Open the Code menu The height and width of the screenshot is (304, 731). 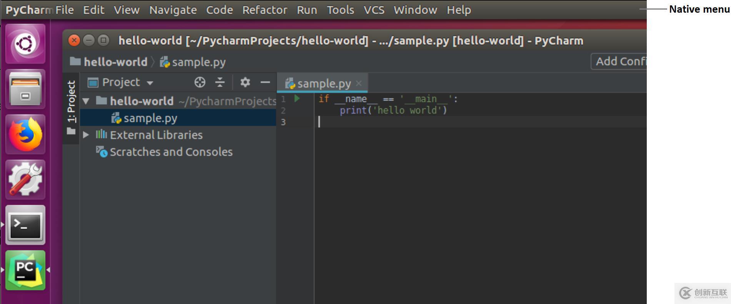[220, 10]
